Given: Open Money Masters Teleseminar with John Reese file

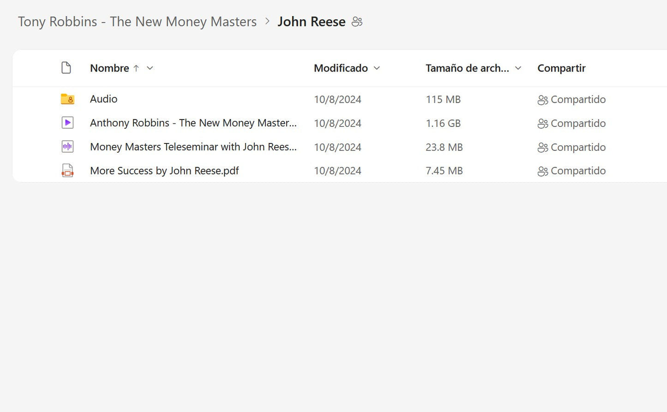Looking at the screenshot, I should [193, 147].
